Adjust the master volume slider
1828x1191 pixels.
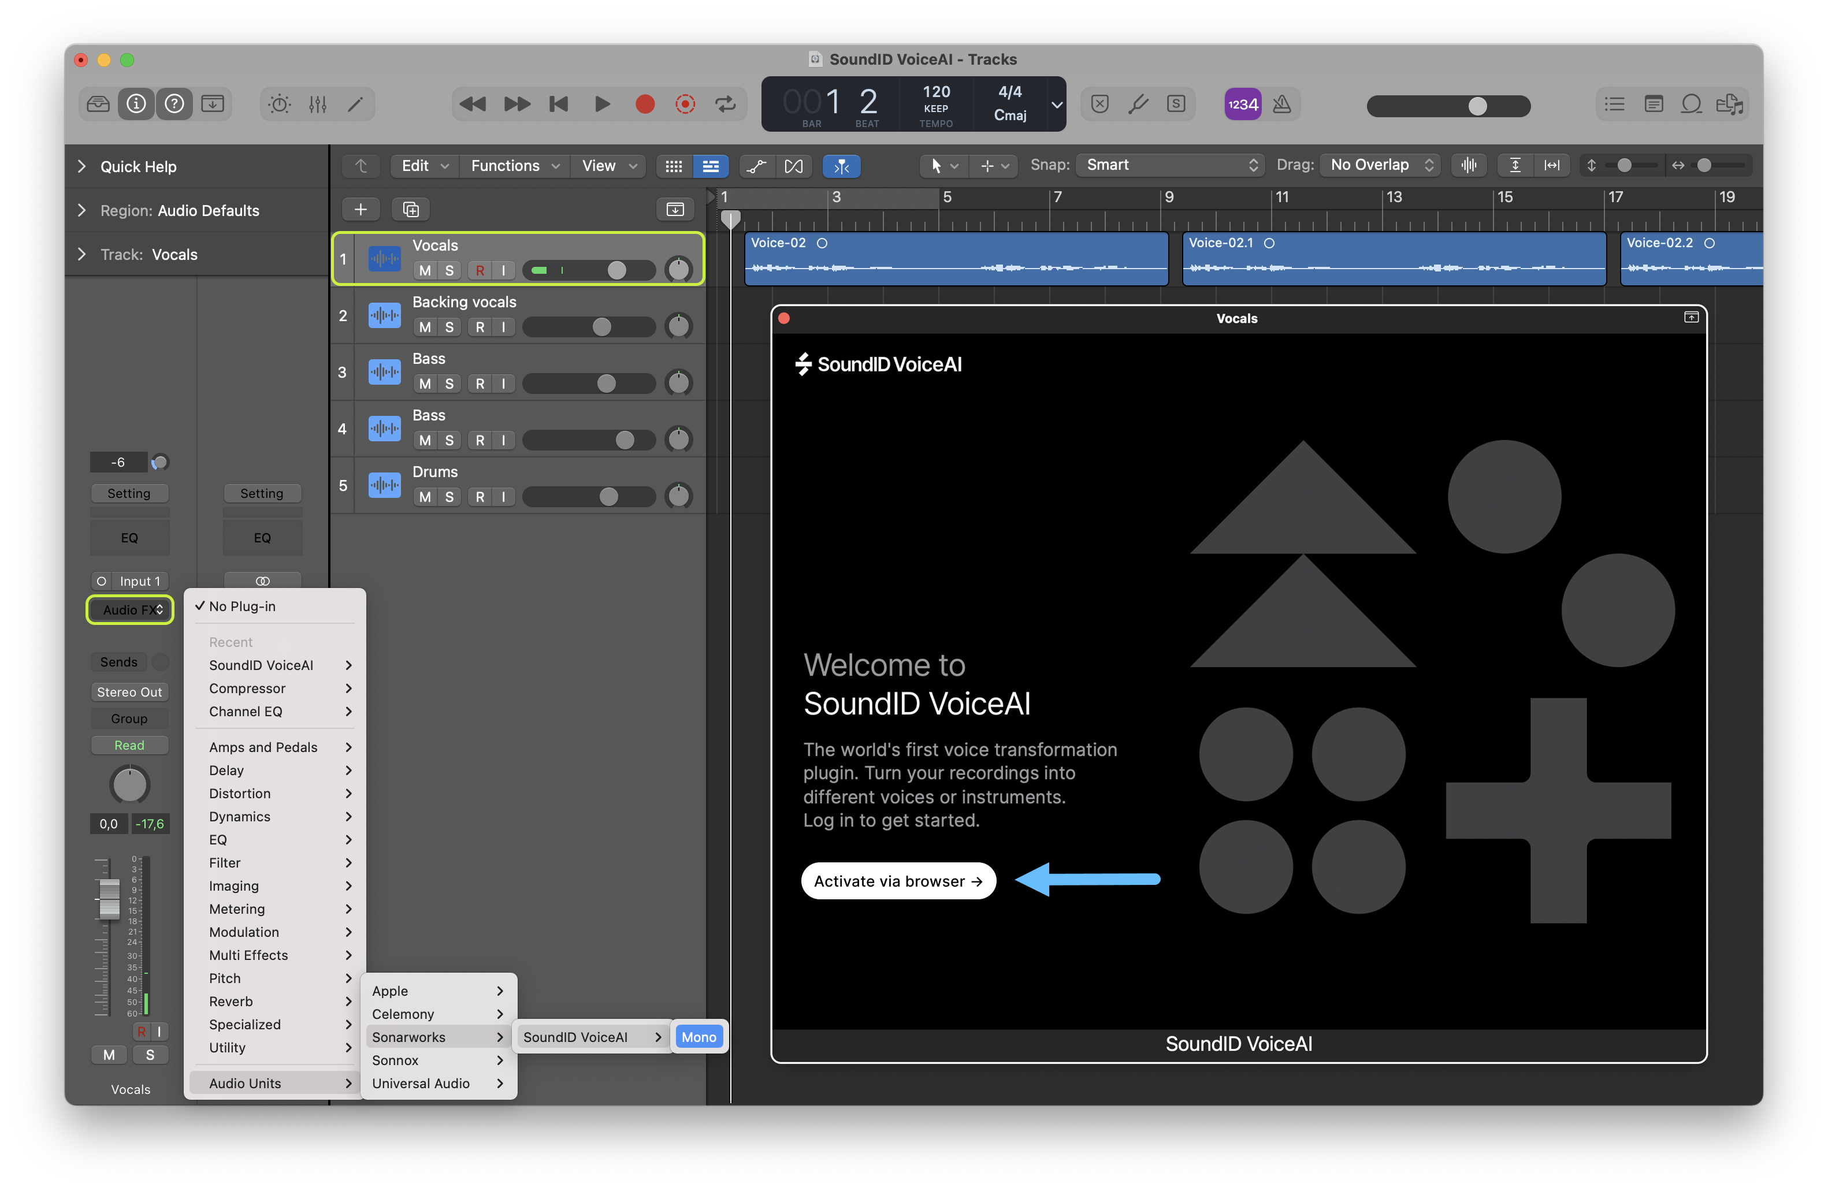pos(1448,106)
